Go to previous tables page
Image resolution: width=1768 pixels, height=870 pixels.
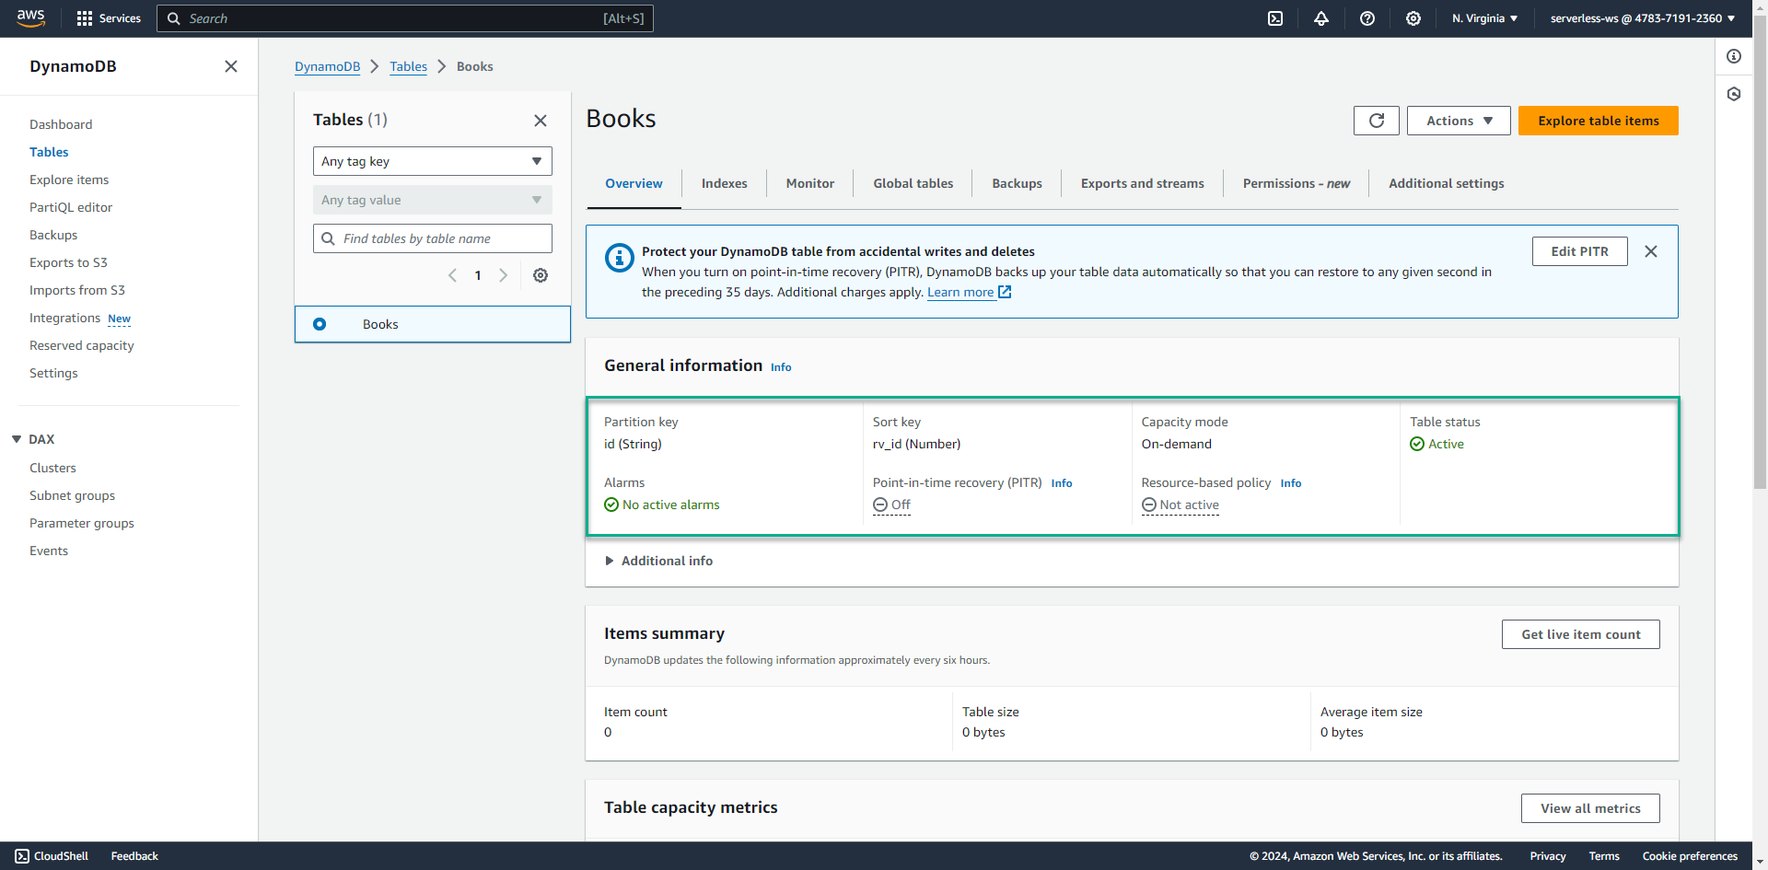click(452, 275)
